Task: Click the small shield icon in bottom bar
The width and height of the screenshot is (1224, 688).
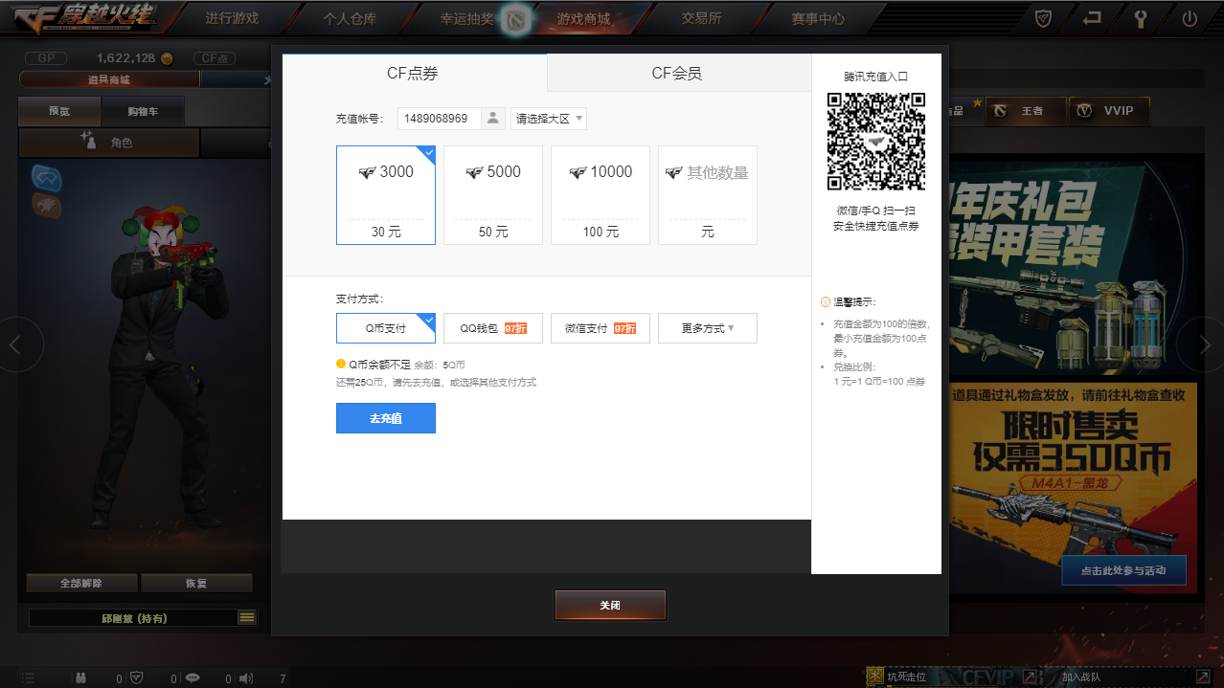Action: pos(137,678)
